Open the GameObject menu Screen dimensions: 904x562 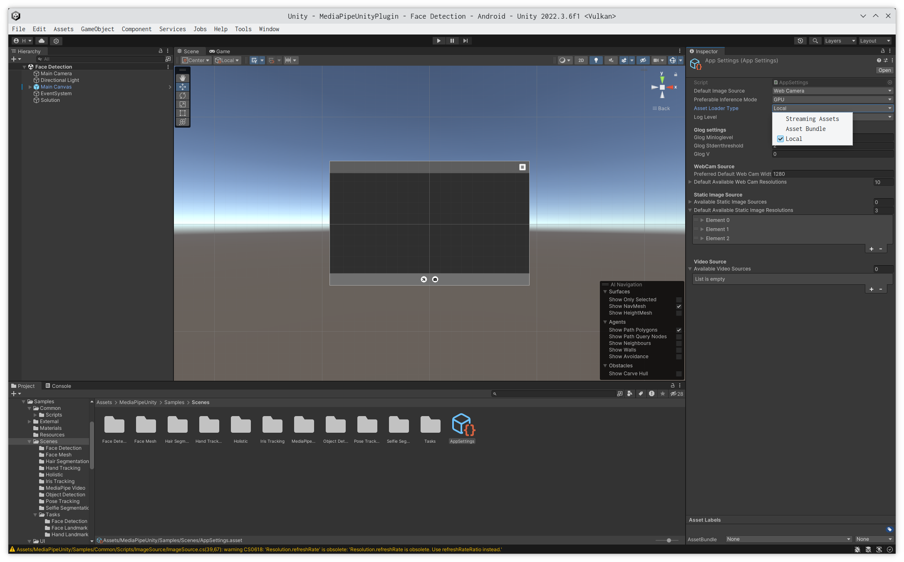[97, 29]
